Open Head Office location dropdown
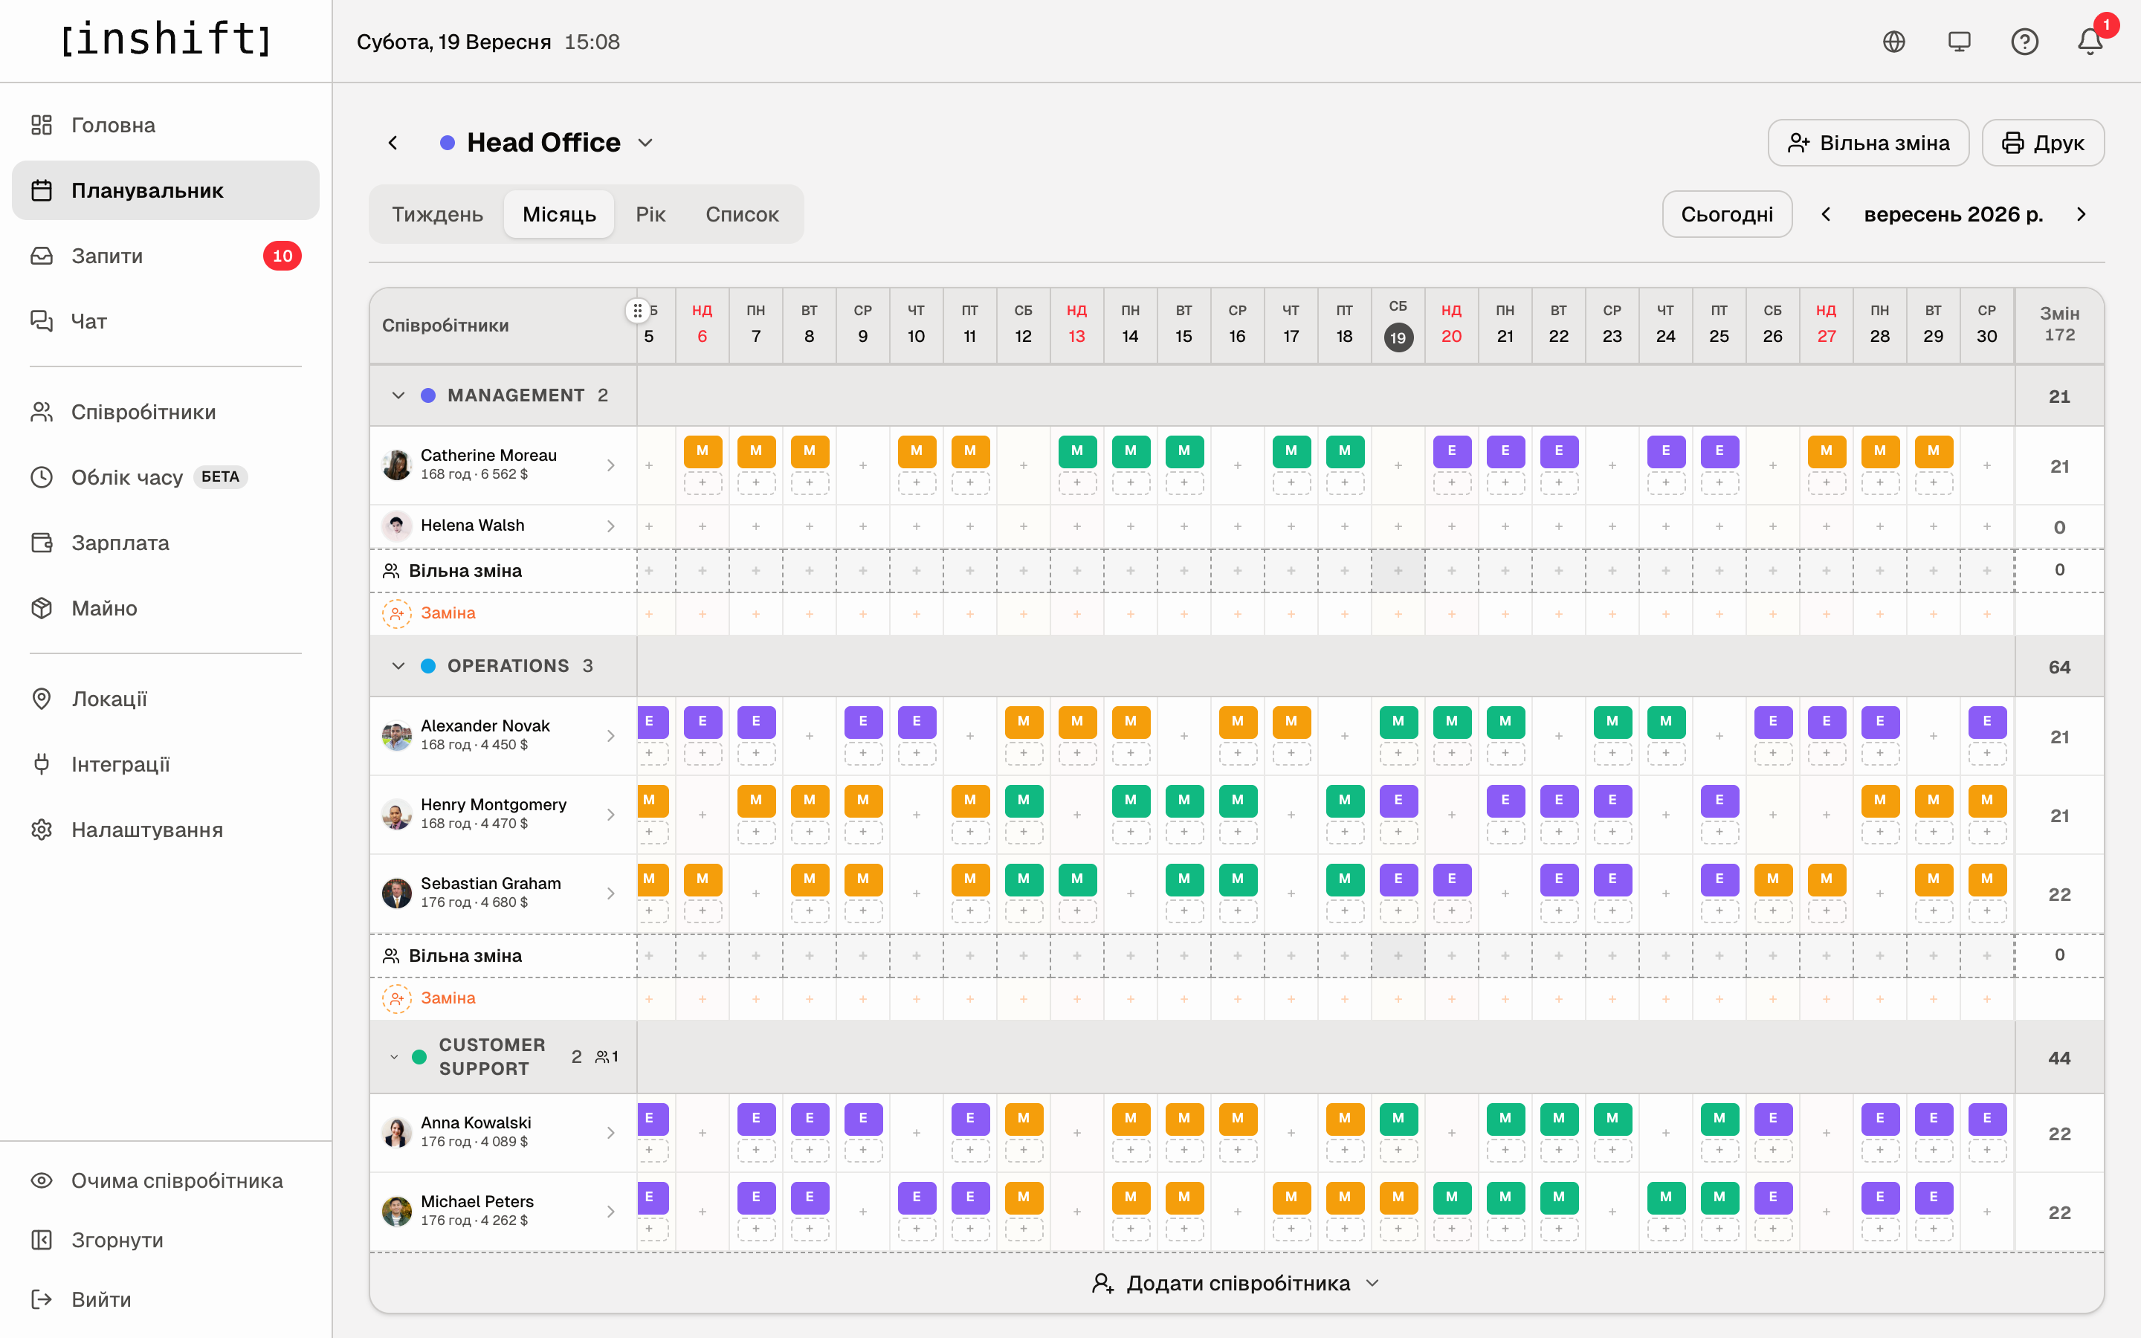Viewport: 2141px width, 1338px height. [546, 143]
